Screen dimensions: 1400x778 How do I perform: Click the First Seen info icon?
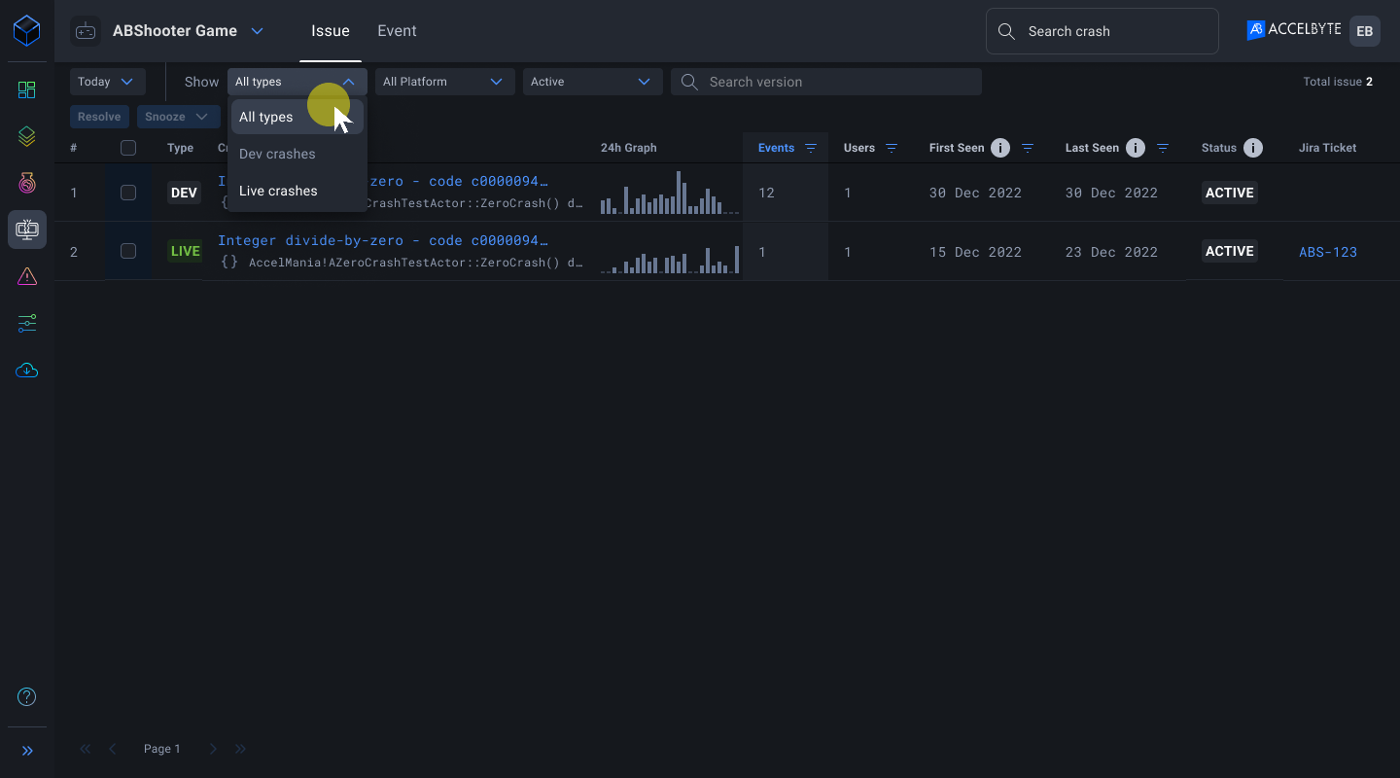click(x=1000, y=148)
